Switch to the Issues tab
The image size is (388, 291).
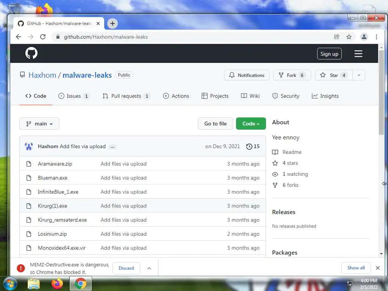pyautogui.click(x=74, y=96)
